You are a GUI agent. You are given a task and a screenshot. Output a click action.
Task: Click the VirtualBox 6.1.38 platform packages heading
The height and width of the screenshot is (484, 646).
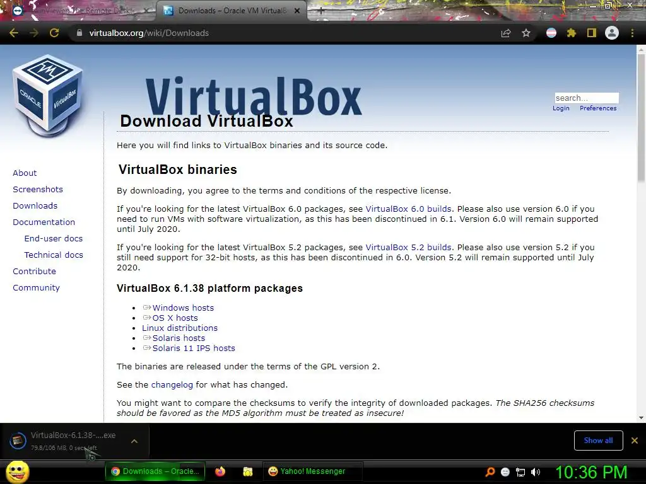[209, 288]
